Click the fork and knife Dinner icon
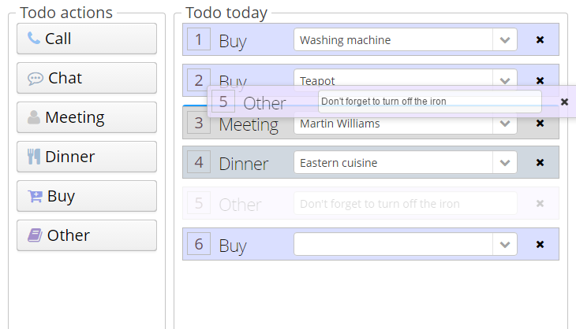This screenshot has height=329, width=576. pos(33,157)
